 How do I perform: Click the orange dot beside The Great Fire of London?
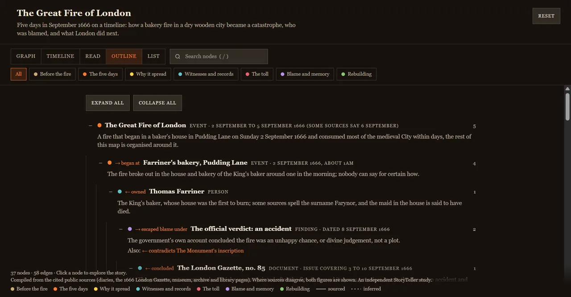(x=99, y=126)
